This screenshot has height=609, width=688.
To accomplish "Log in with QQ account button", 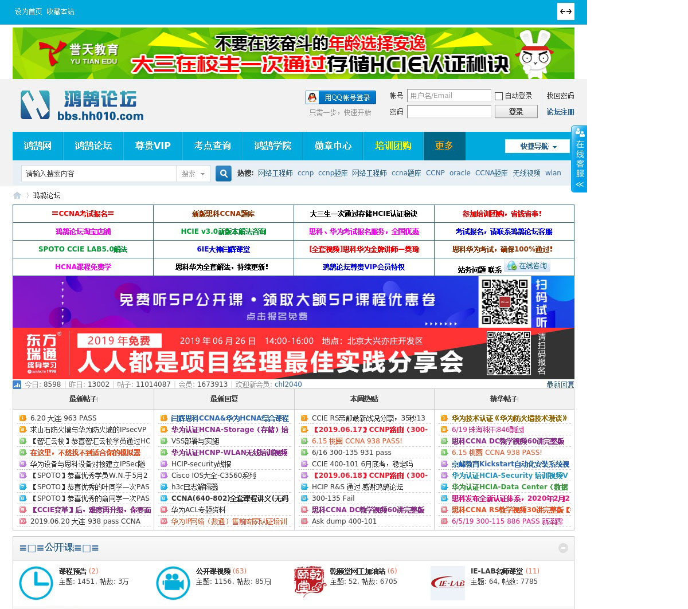I will click(341, 97).
